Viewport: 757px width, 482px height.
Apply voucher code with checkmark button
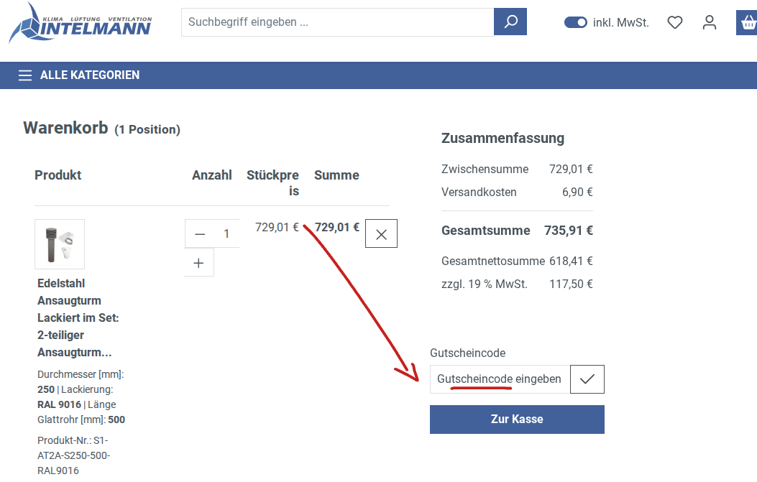coord(587,379)
